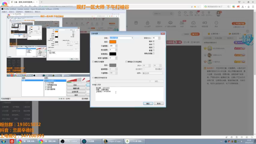Click the share icon below the video title

pyautogui.click(x=185, y=42)
